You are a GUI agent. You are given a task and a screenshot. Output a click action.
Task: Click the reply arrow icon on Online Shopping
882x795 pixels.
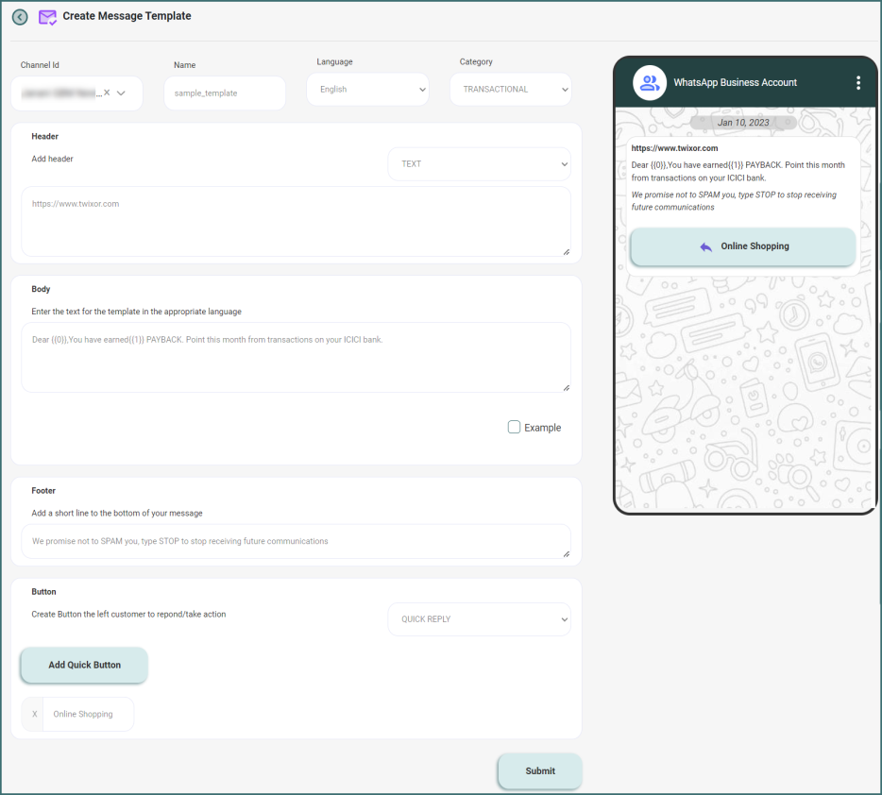click(705, 246)
